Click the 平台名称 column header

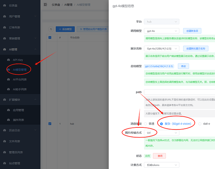click(75, 38)
